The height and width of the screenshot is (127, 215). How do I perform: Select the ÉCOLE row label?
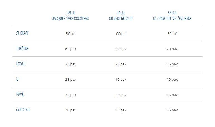21,64
